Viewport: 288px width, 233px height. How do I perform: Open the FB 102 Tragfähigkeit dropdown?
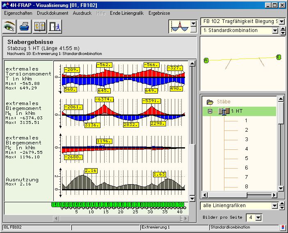click(281, 21)
